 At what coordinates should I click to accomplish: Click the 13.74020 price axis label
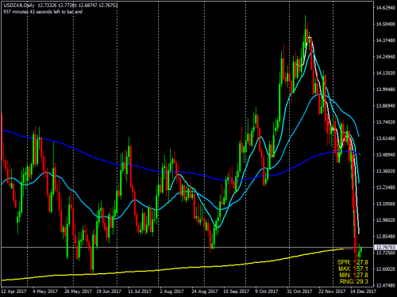[386, 122]
